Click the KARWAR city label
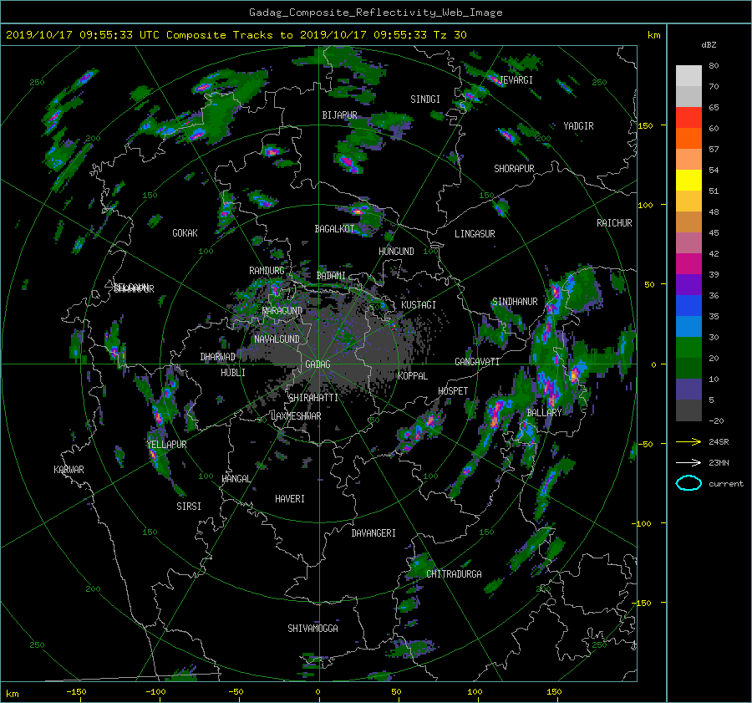 pyautogui.click(x=69, y=469)
